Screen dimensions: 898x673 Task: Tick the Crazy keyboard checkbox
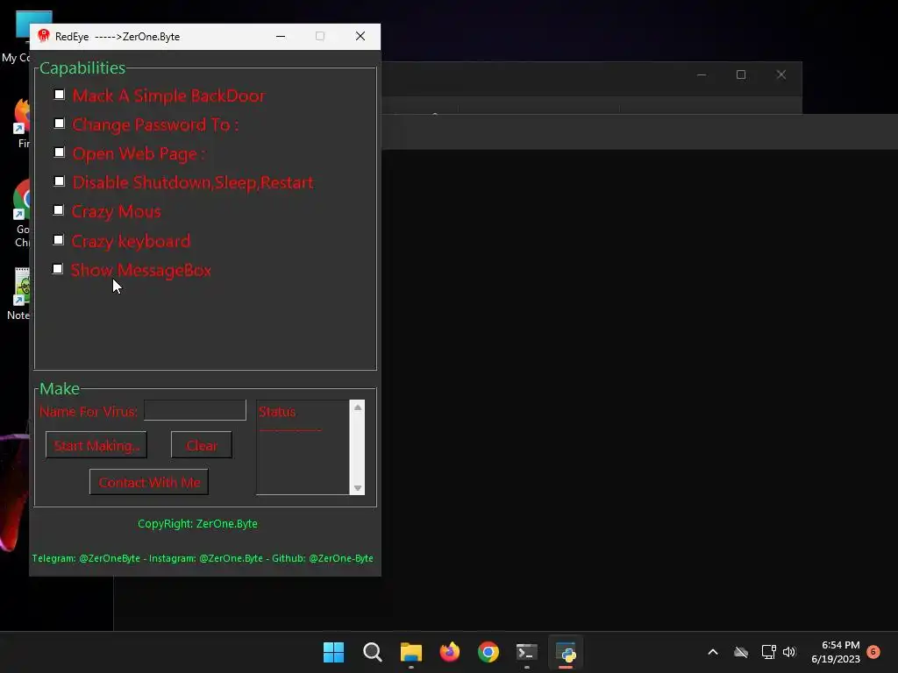tap(59, 240)
